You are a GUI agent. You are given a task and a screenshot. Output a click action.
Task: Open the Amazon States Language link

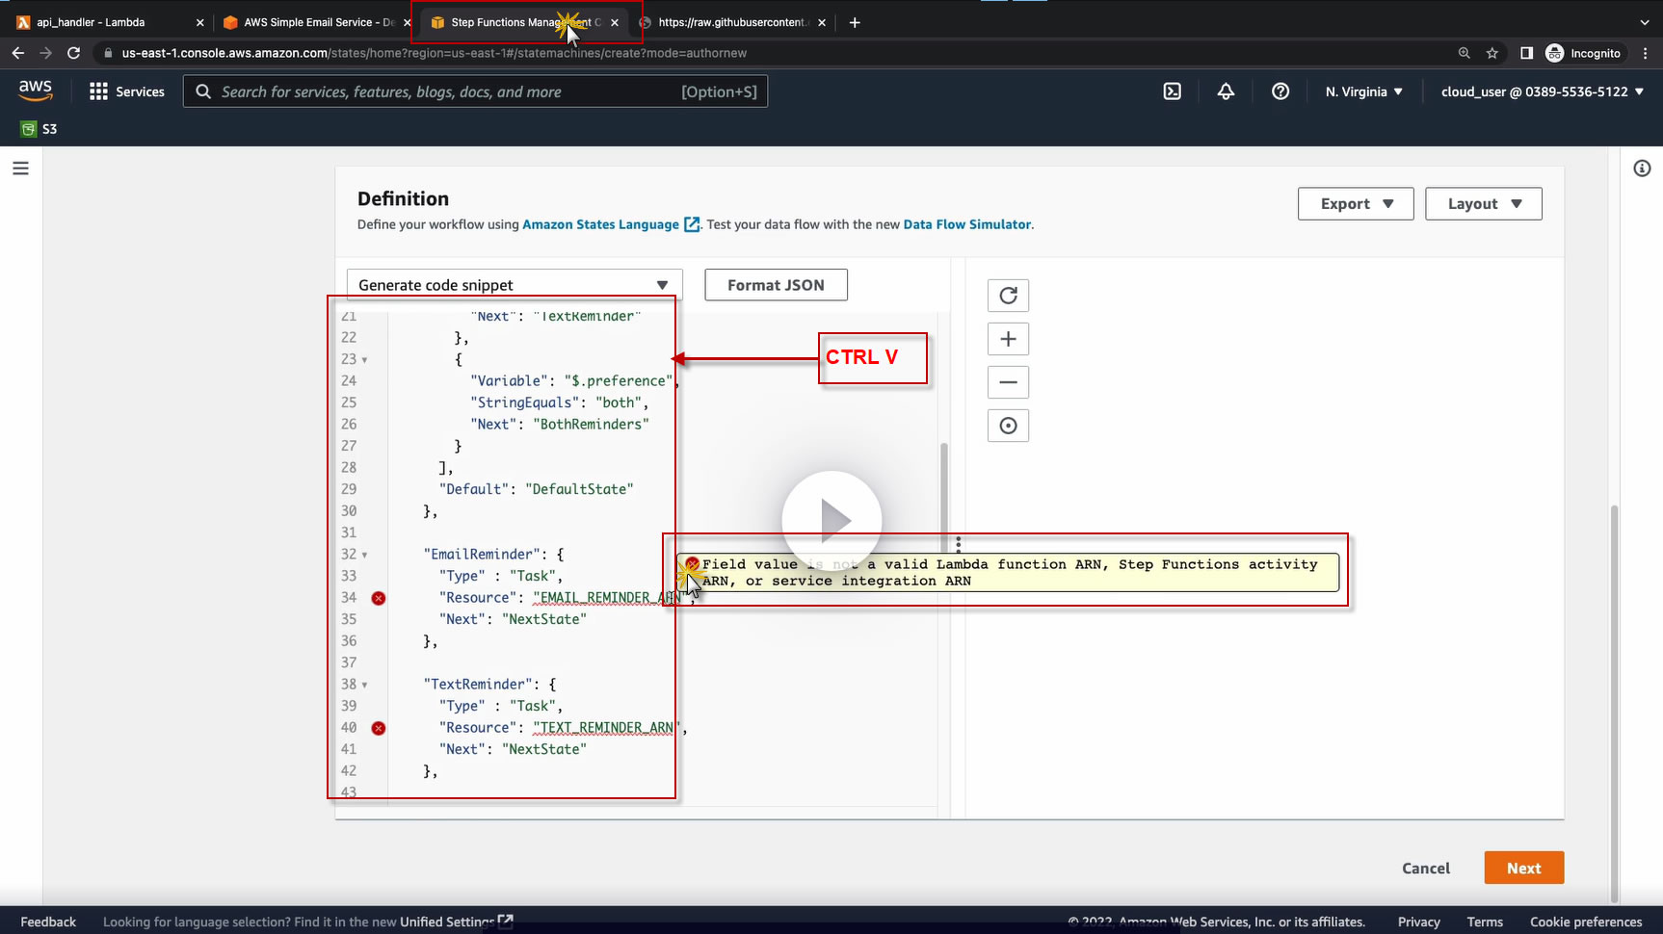point(611,224)
